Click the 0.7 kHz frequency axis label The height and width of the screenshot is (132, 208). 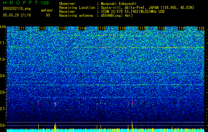tap(3, 109)
